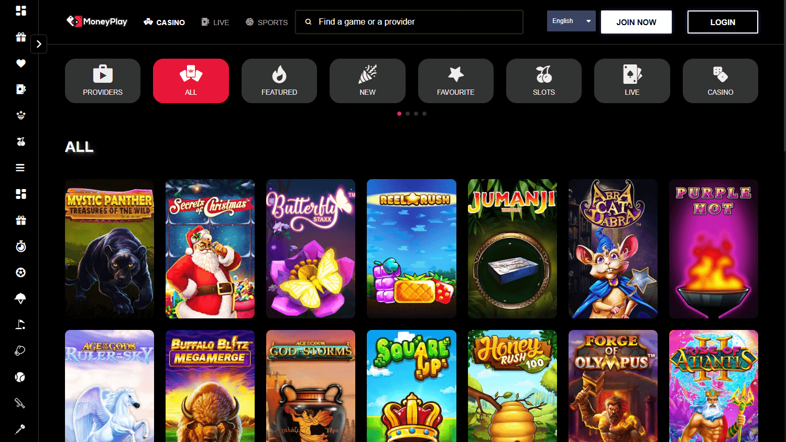Toggle the FEATURED category filter

[x=279, y=81]
